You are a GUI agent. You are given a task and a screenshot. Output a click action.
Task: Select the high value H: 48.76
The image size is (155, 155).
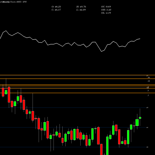pyautogui.click(x=81, y=7)
